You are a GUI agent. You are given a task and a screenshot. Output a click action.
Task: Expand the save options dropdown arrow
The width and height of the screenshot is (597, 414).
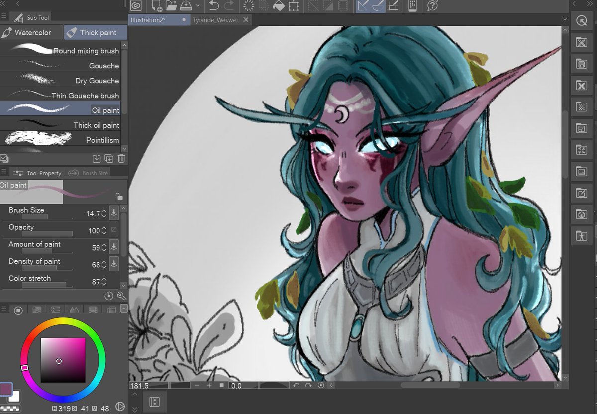[198, 6]
